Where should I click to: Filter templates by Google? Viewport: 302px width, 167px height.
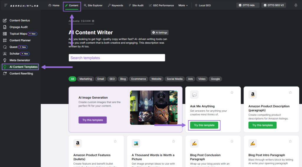pos(215,79)
